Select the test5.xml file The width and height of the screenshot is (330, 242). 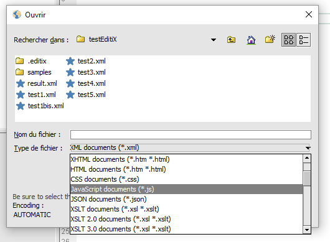[x=86, y=95]
